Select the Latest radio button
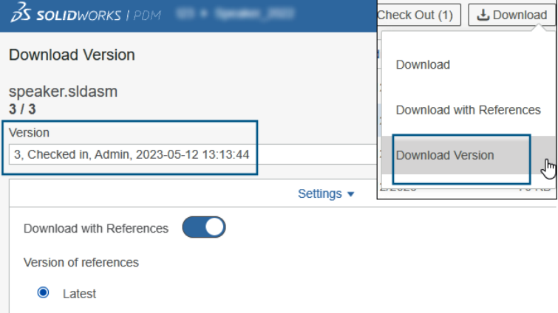Screen dimensions: 558x313 point(43,293)
